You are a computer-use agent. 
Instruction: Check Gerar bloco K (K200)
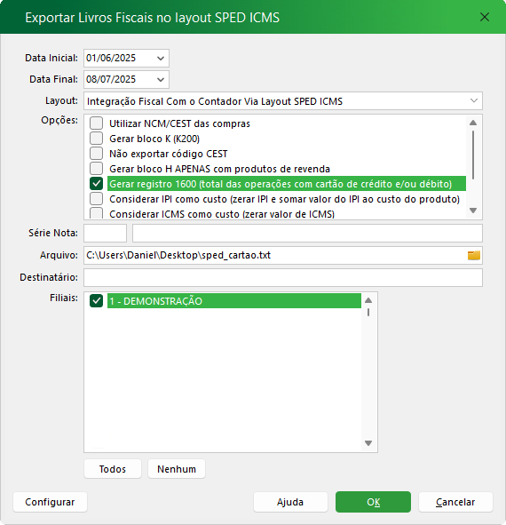click(x=96, y=139)
